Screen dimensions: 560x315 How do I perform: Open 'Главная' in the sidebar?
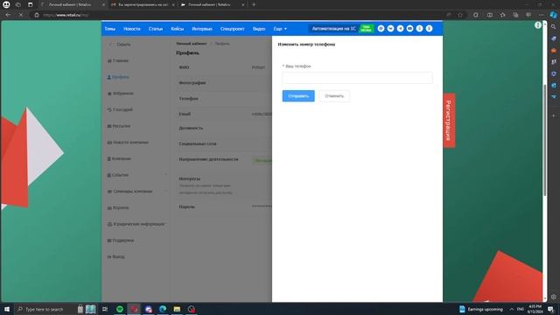[x=118, y=60]
